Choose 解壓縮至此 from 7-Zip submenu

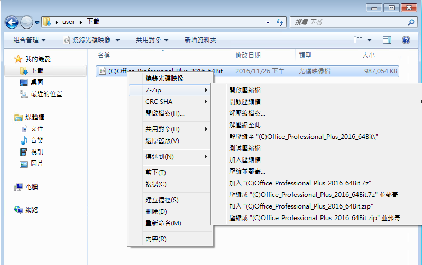coord(244,125)
